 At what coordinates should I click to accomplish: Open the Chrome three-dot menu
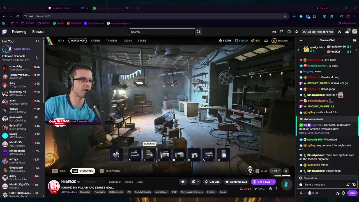pyautogui.click(x=355, y=16)
